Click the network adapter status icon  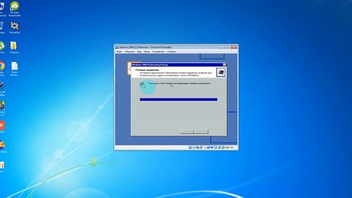[201, 147]
